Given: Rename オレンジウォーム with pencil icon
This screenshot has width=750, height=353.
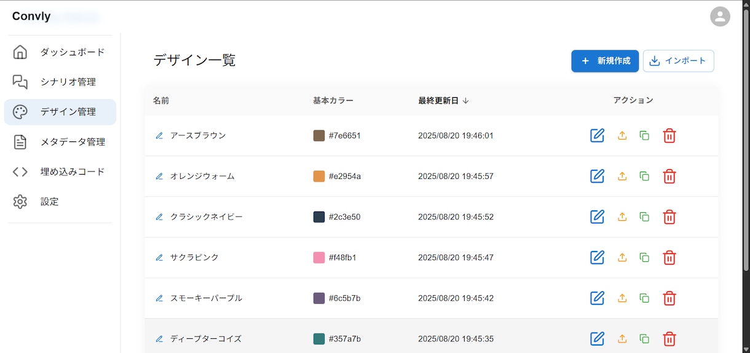Looking at the screenshot, I should pyautogui.click(x=159, y=176).
